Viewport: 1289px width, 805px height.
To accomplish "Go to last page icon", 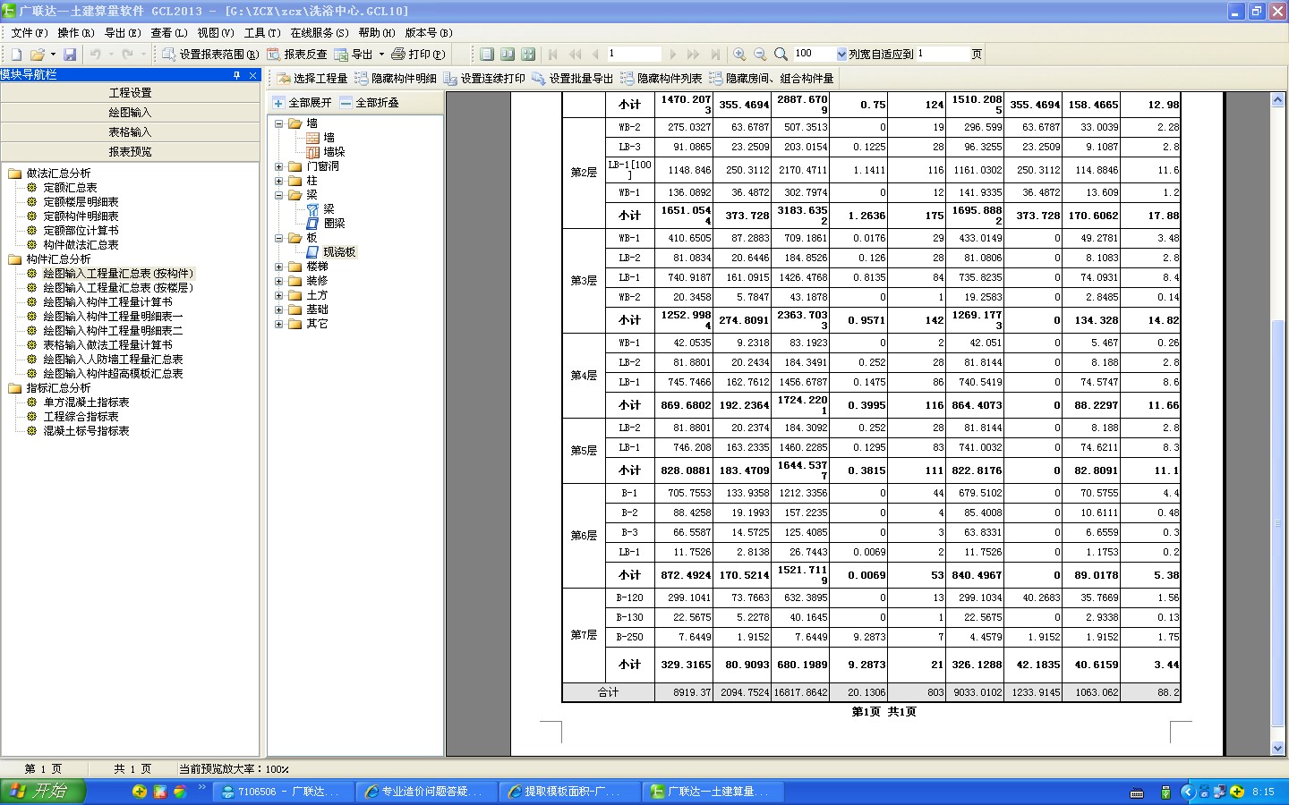I will 715,55.
